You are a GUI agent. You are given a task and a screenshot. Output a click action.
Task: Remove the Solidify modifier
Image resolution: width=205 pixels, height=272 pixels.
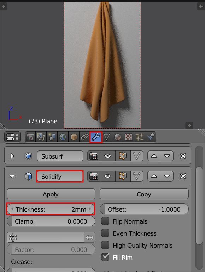[x=183, y=176]
